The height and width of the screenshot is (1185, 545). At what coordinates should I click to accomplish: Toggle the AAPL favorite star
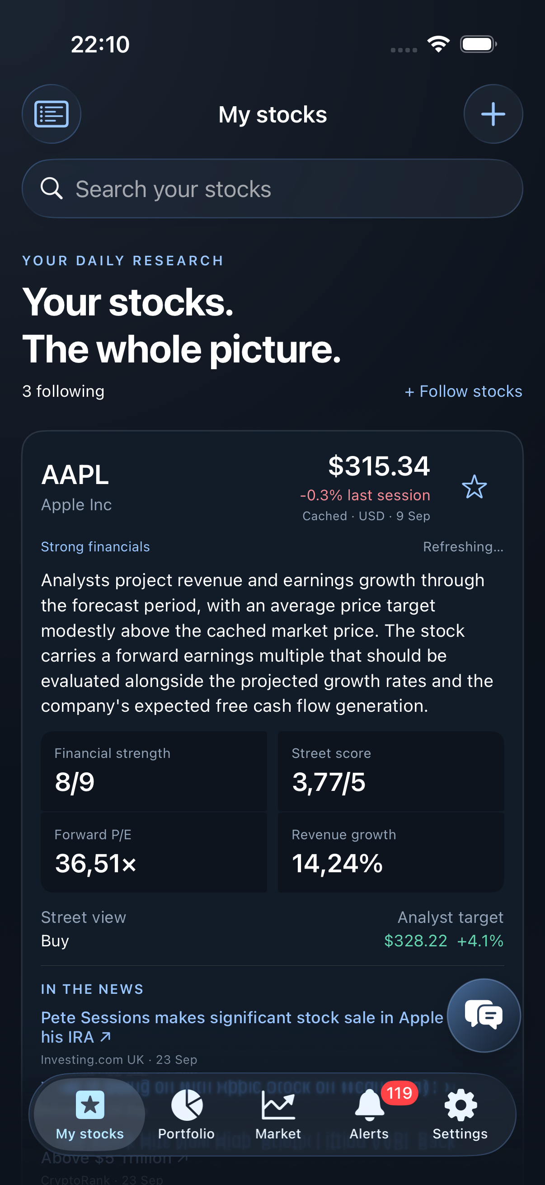[x=474, y=487]
